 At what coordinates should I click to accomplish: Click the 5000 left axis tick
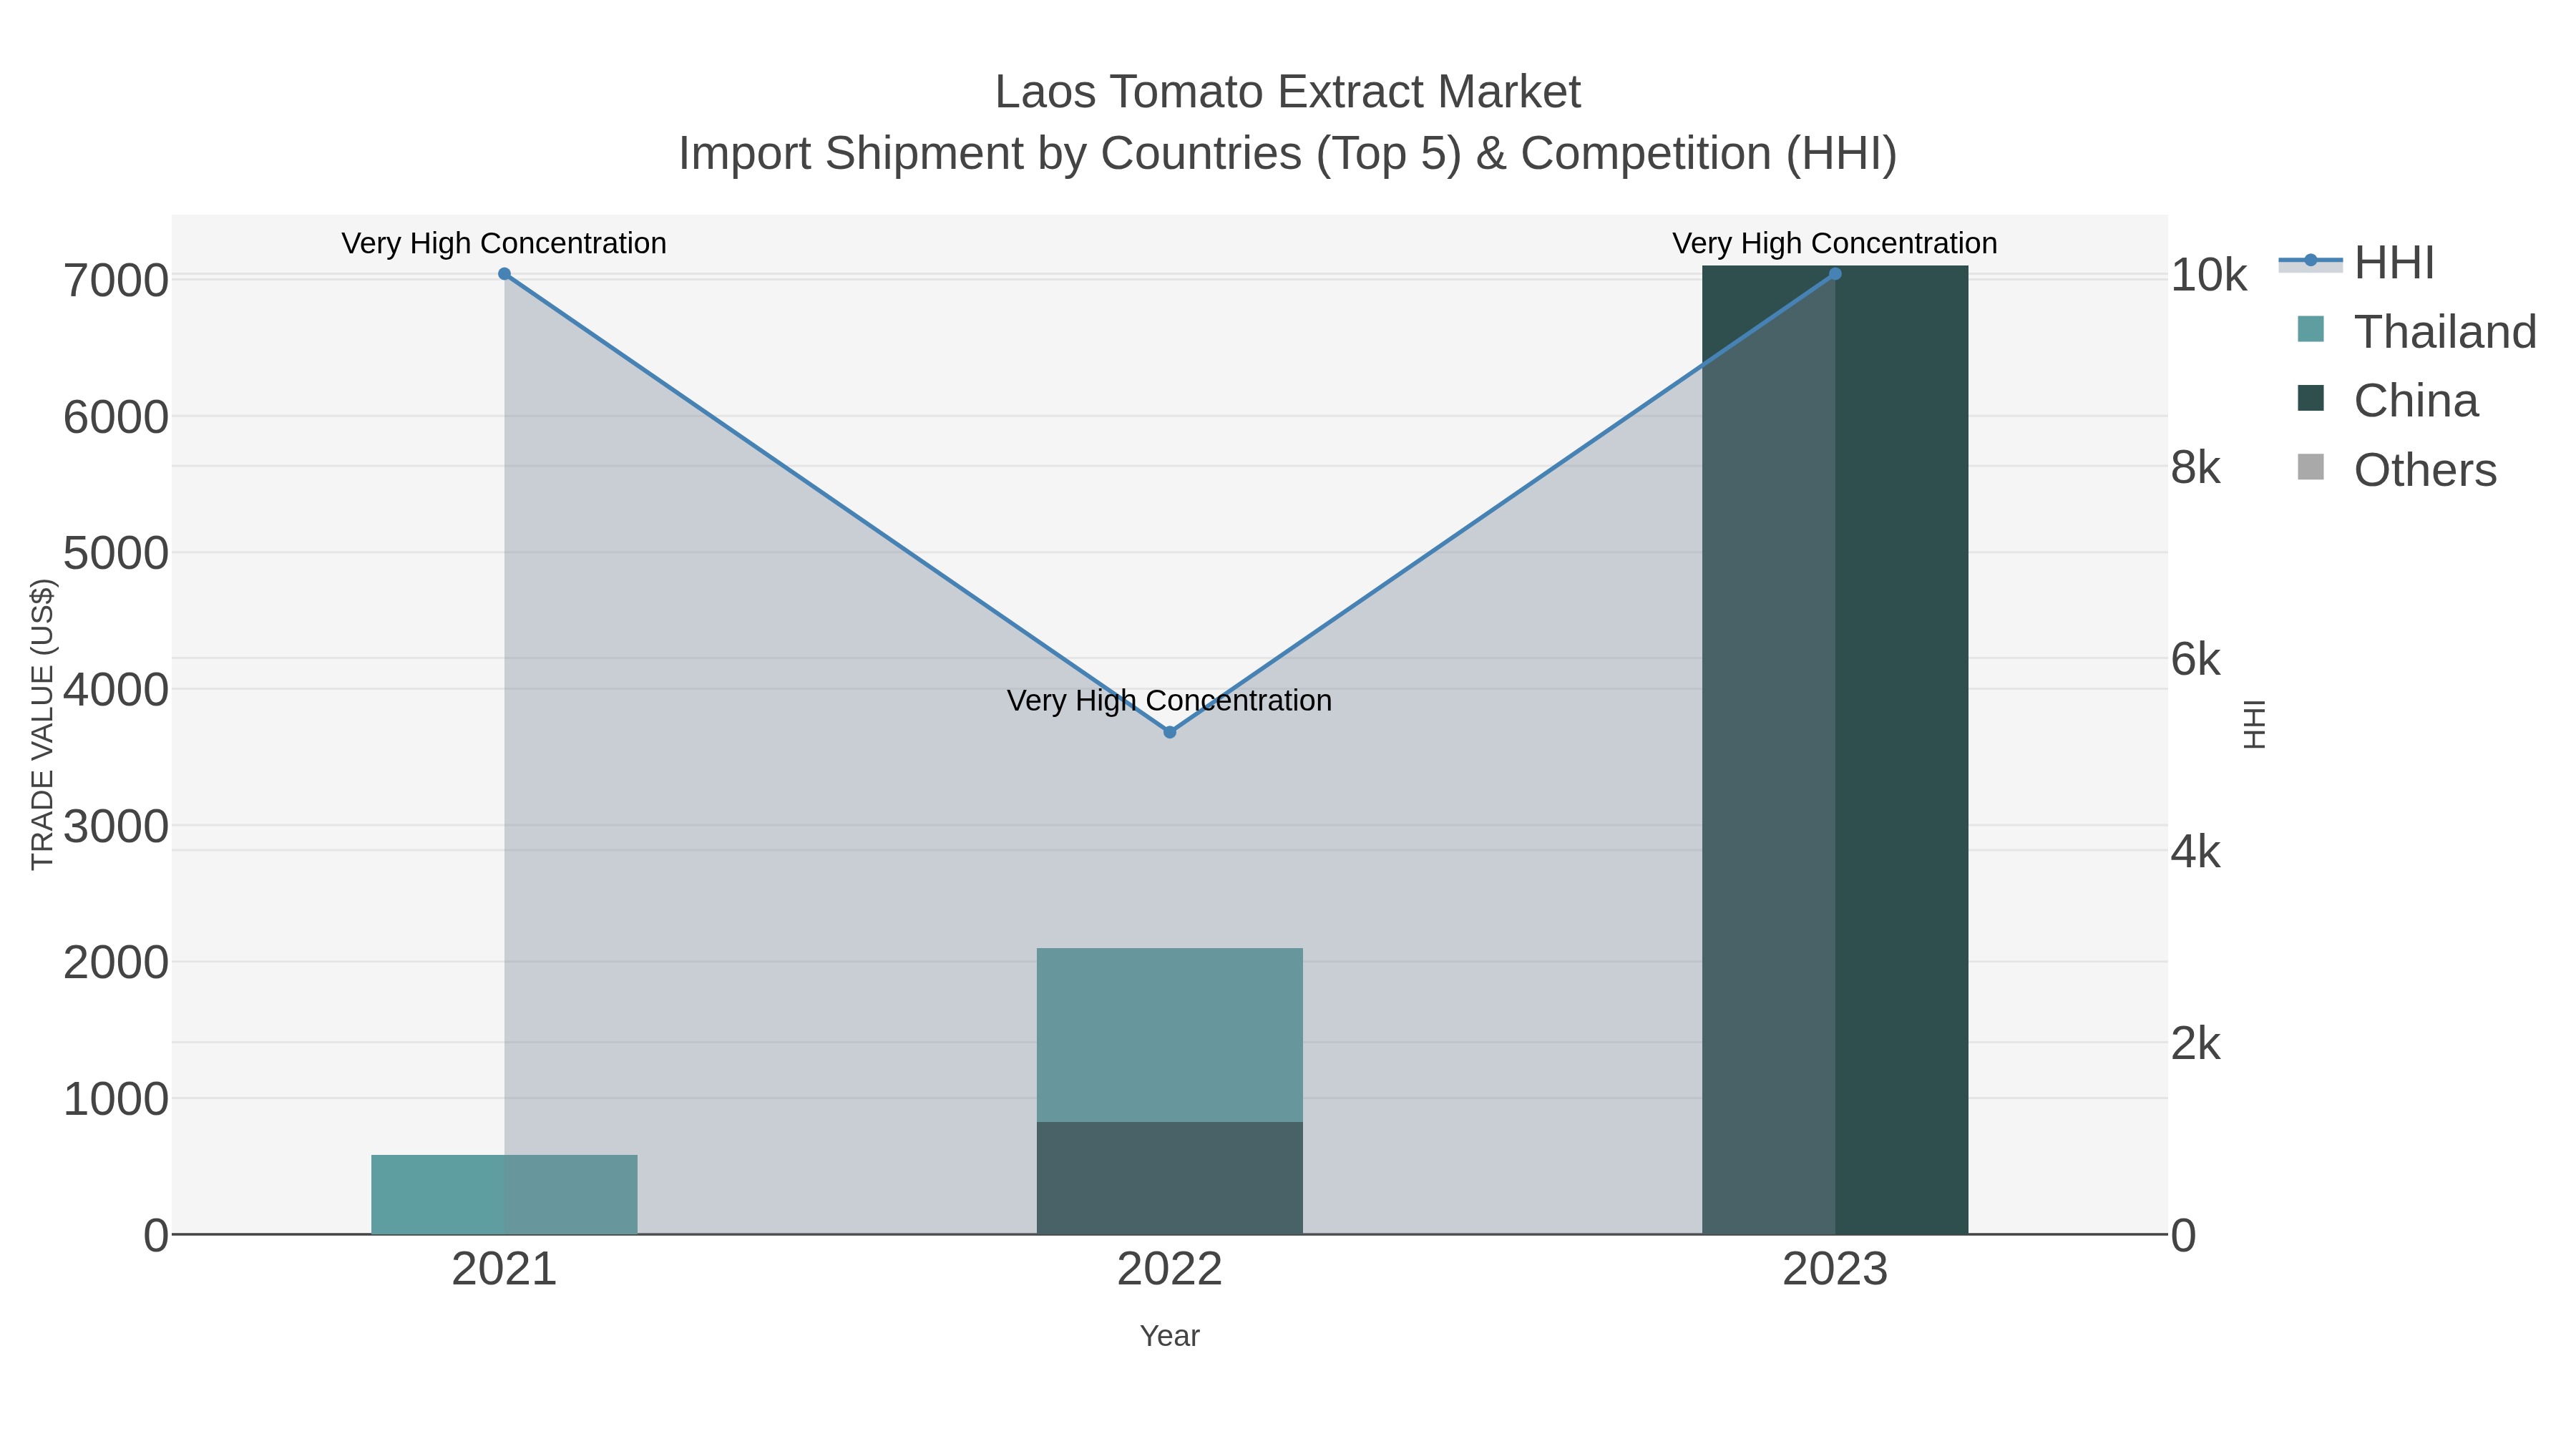[x=116, y=553]
